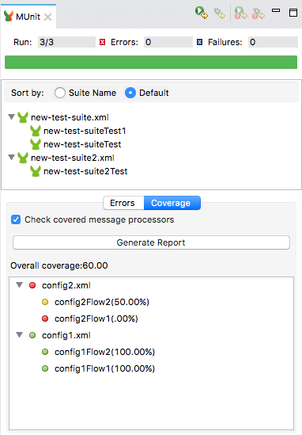Select config2Flow2(50.00%) row

tap(102, 302)
